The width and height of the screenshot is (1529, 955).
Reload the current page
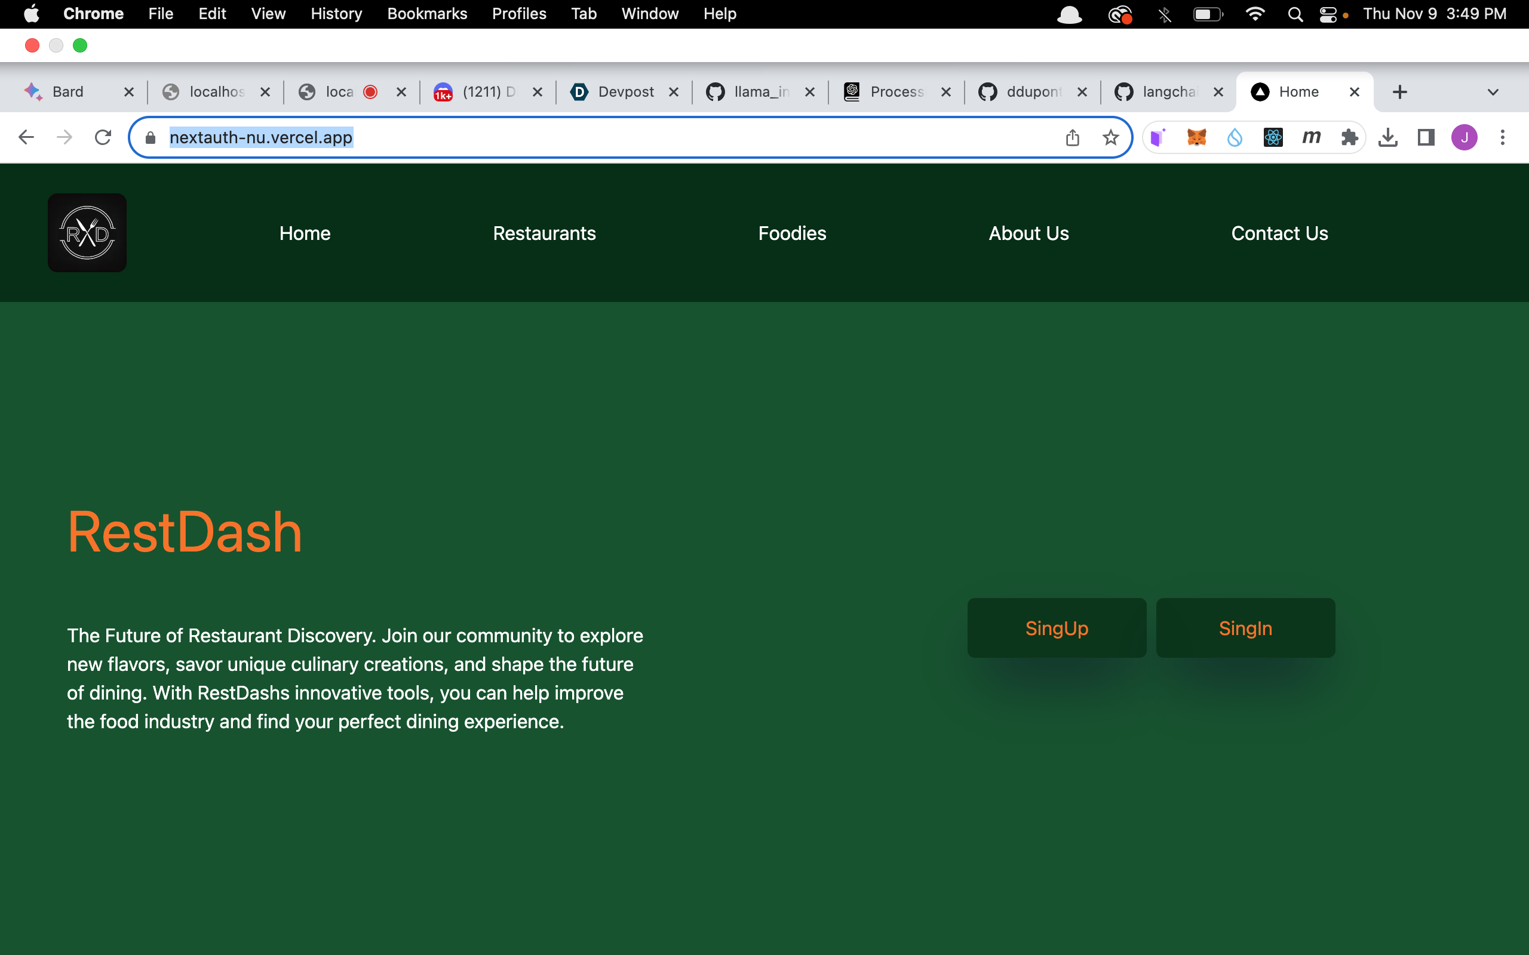click(x=103, y=137)
